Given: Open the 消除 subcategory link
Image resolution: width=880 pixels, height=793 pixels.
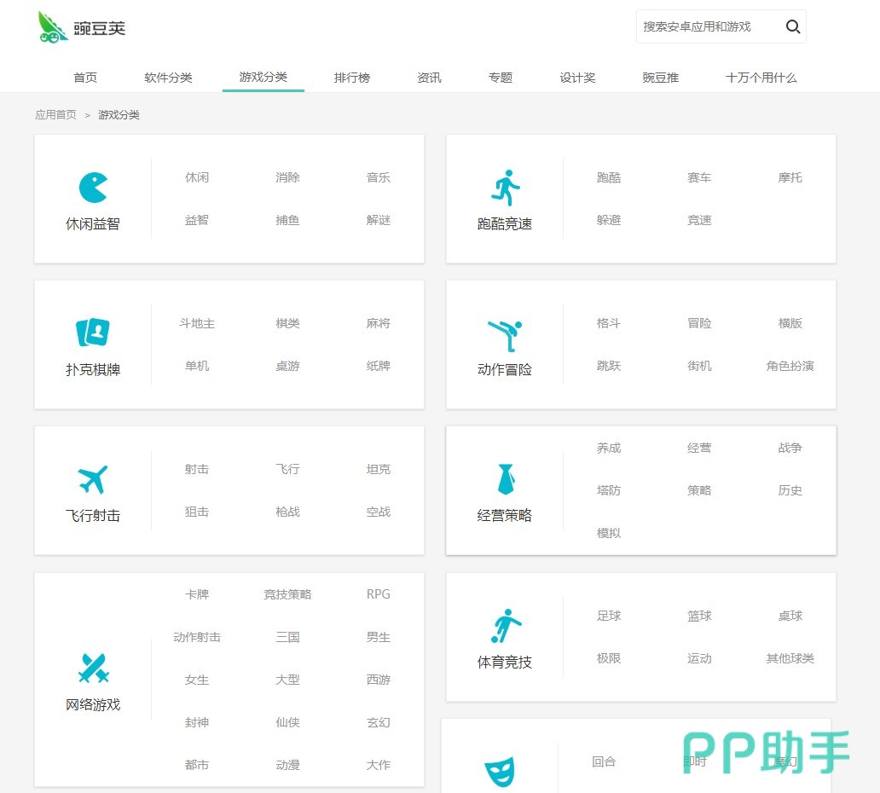Looking at the screenshot, I should pyautogui.click(x=287, y=177).
